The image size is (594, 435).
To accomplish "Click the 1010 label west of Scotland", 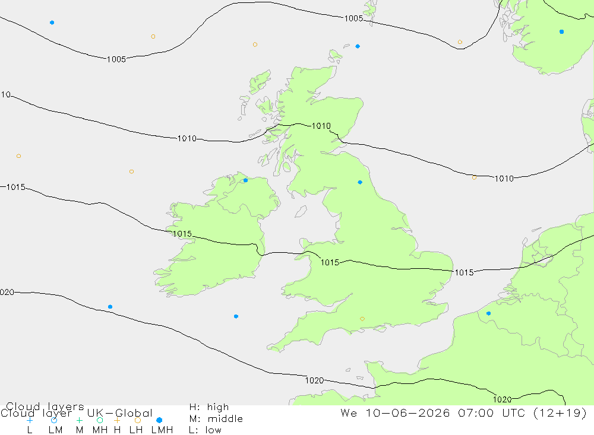I will tap(187, 138).
